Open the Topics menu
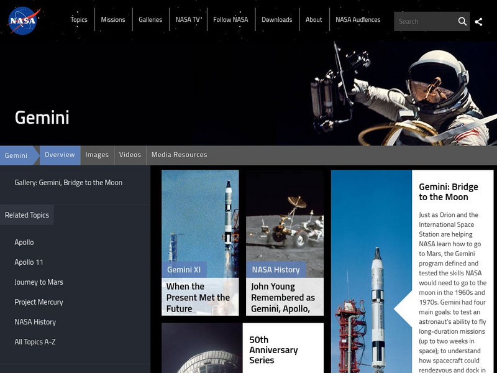This screenshot has width=497, height=373. pos(79,20)
